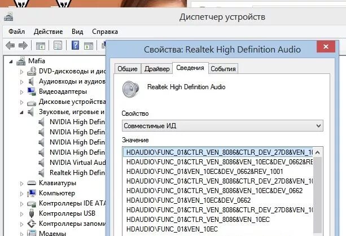Click the keyboards category icon
The image size is (346, 236).
[32, 183]
